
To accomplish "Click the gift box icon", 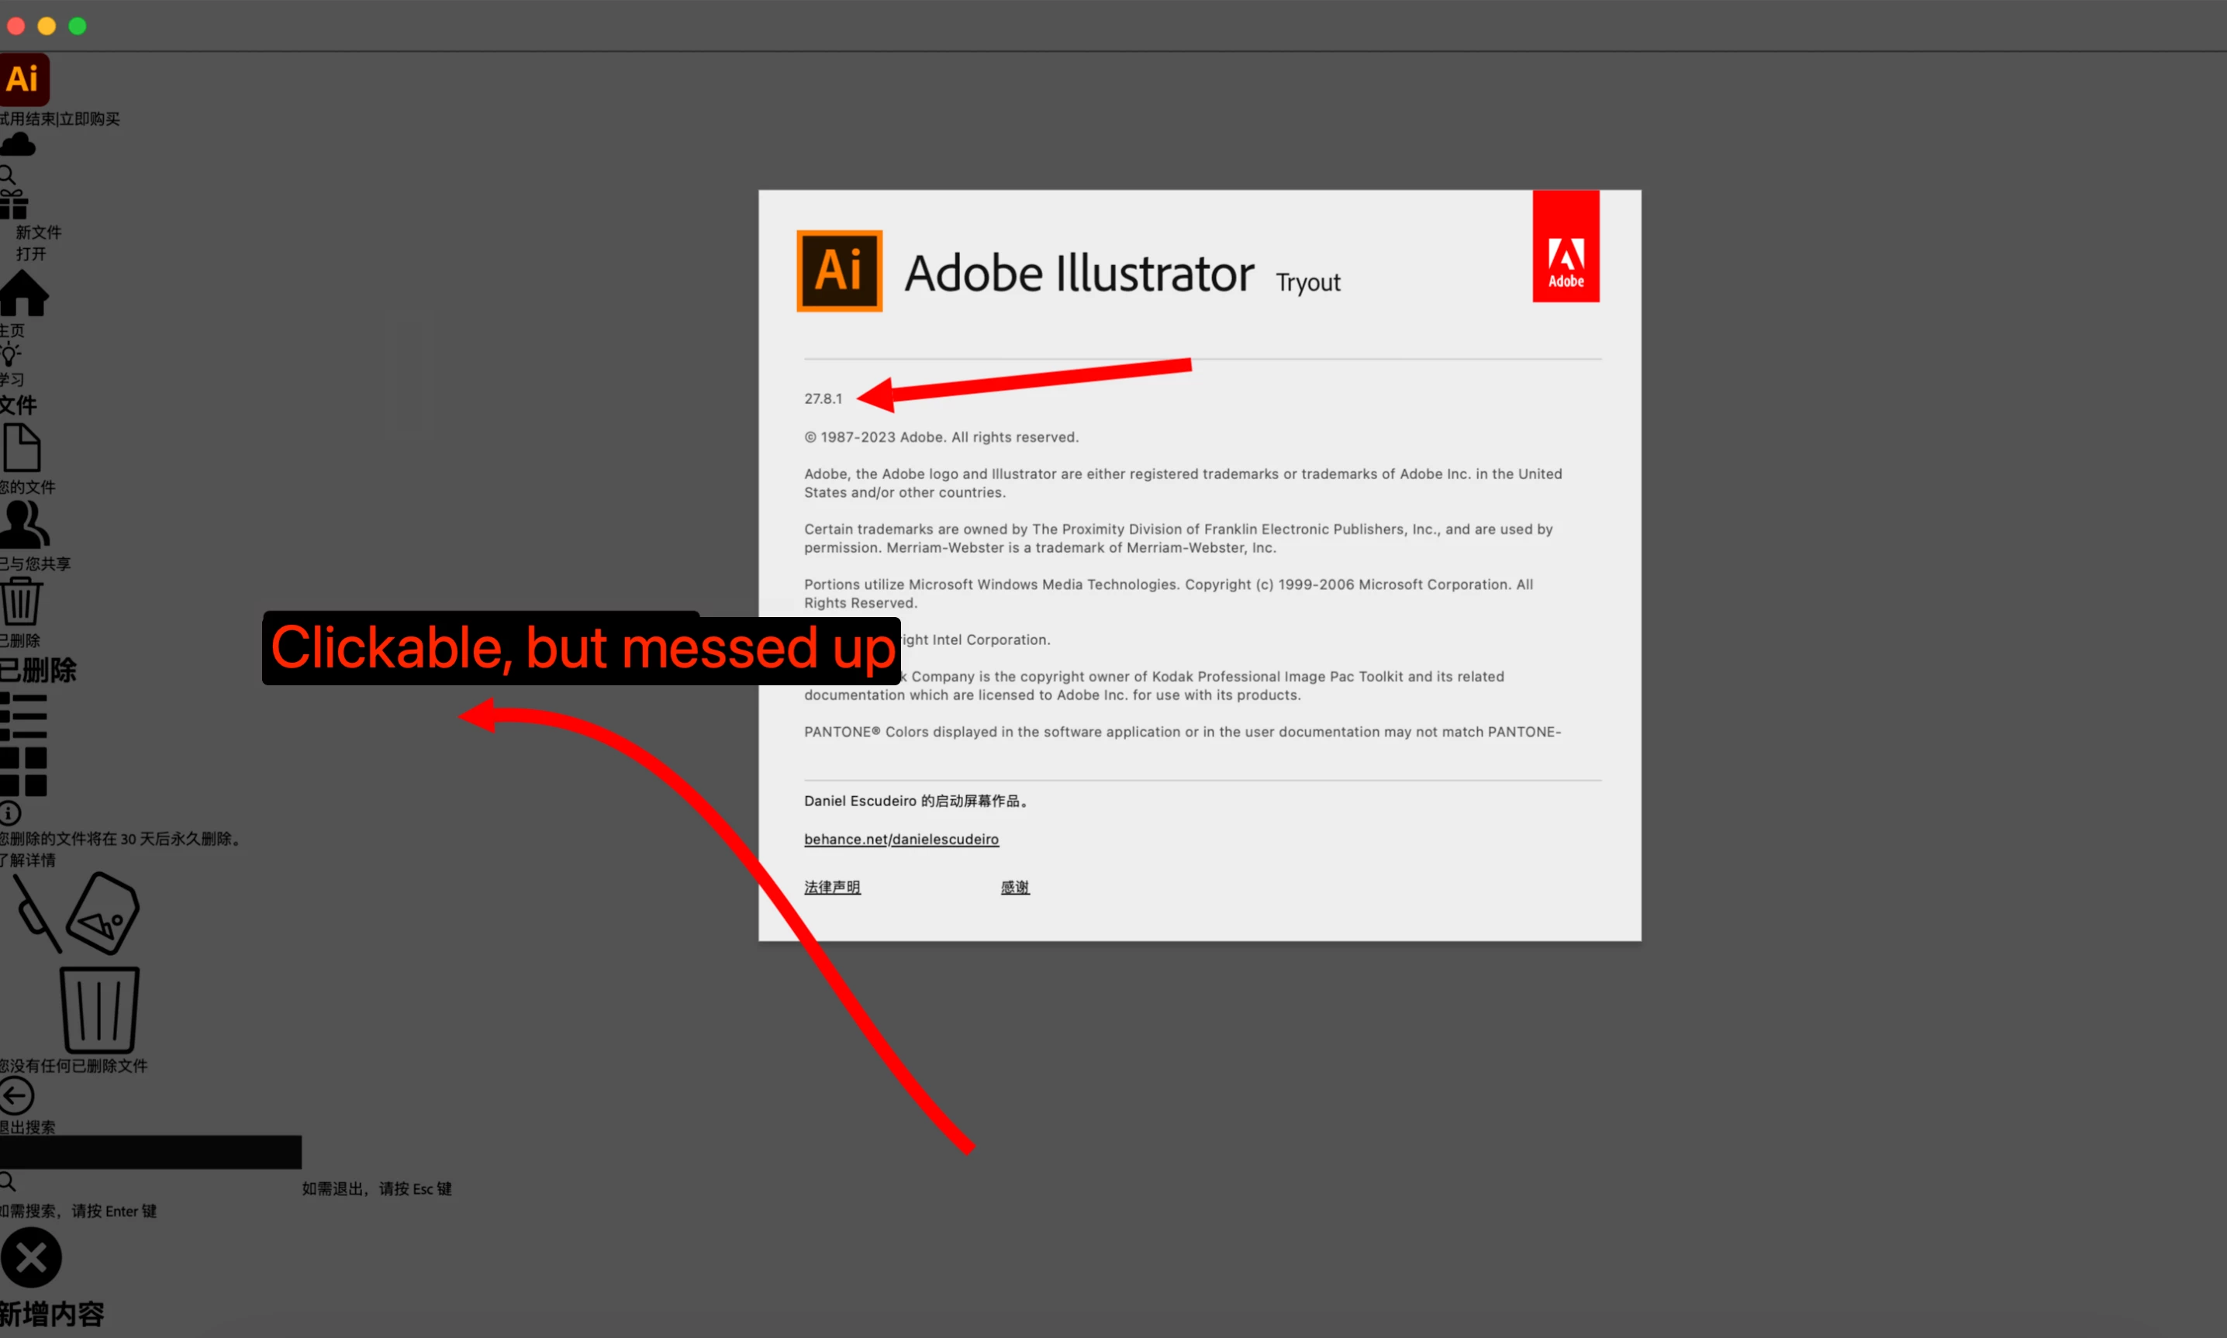I will pos(13,205).
